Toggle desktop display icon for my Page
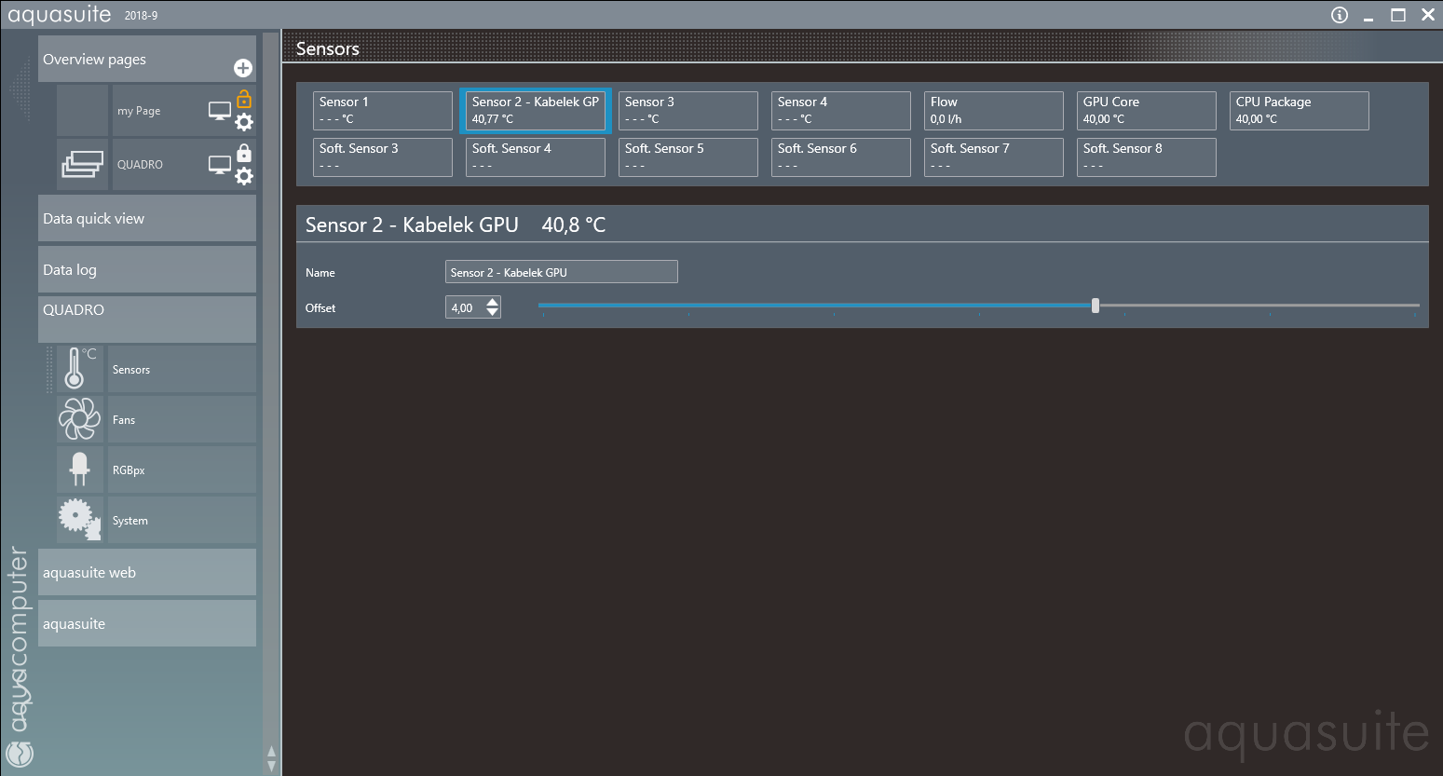1443x776 pixels. coord(220,111)
